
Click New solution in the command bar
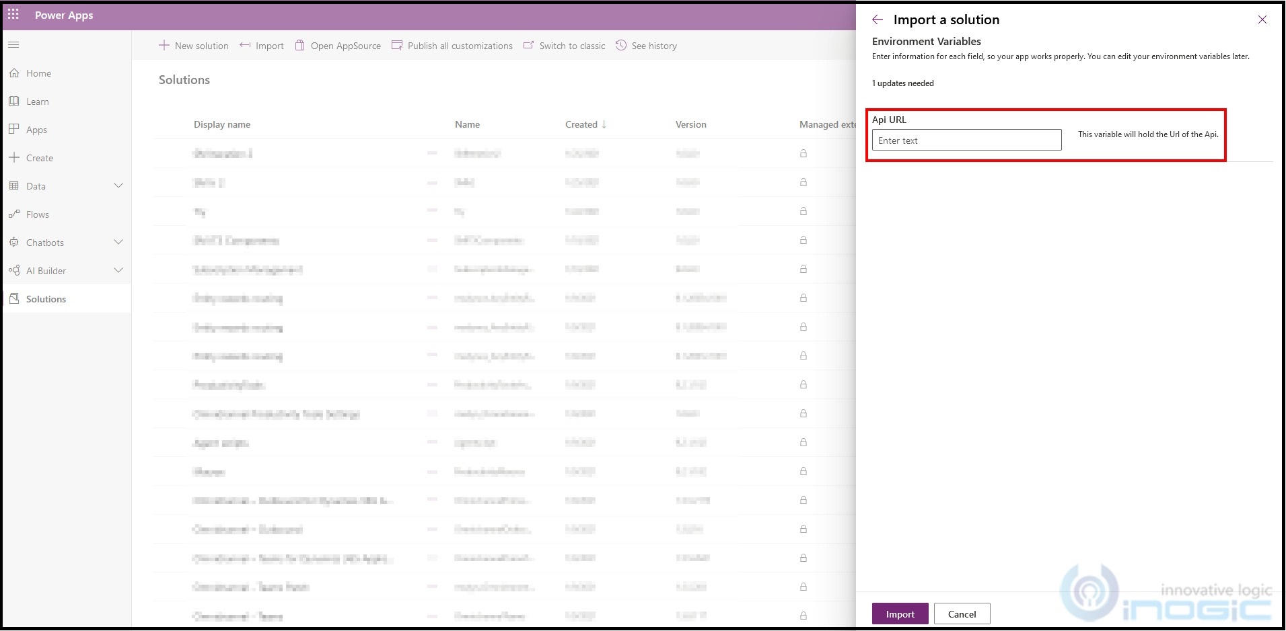[x=194, y=46]
